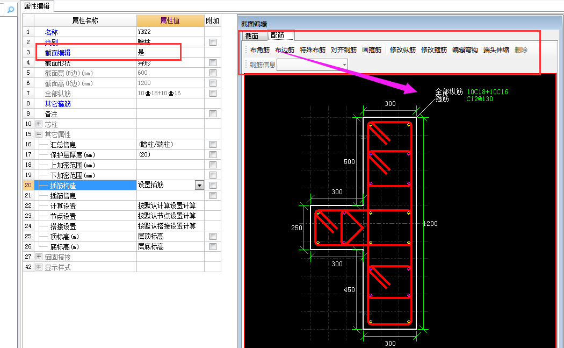This screenshot has height=348, width=564.
Task: Switch to the 截面 tab
Action: pos(252,36)
